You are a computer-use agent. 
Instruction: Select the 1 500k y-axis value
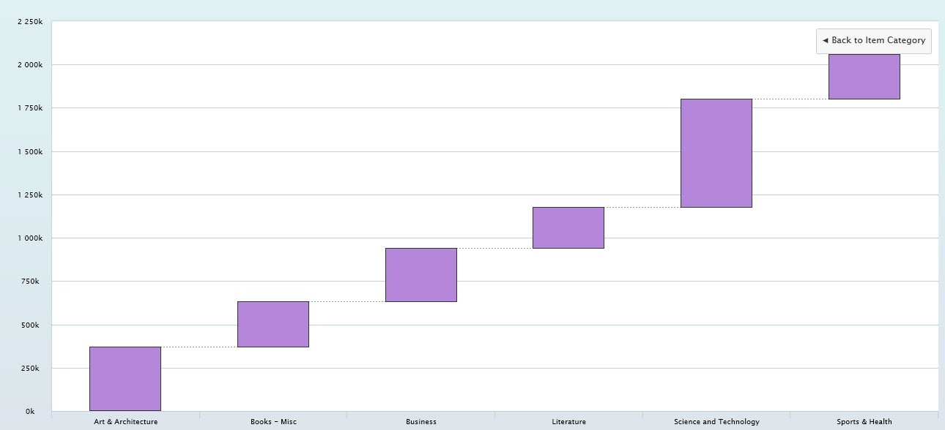pyautogui.click(x=30, y=152)
